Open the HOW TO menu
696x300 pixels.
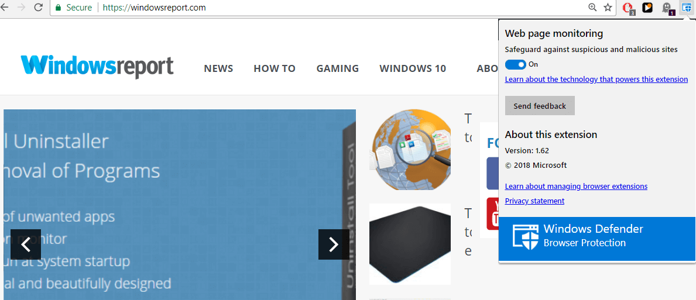click(x=275, y=68)
